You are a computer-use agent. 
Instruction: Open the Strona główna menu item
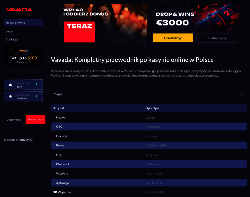[23, 23]
